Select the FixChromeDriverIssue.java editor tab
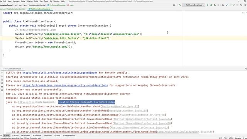 coord(40,9)
